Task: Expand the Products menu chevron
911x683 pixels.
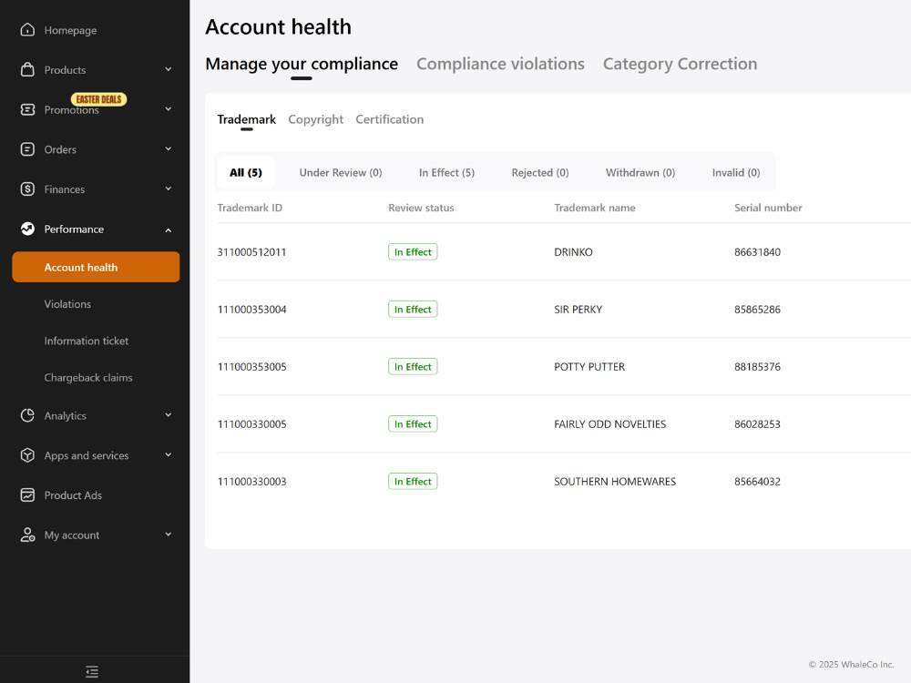Action: pos(168,70)
